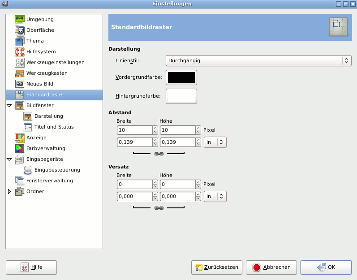The image size is (357, 280).
Task: Decrease Abstand Höhe pixel value via spinner
Action: 198,132
